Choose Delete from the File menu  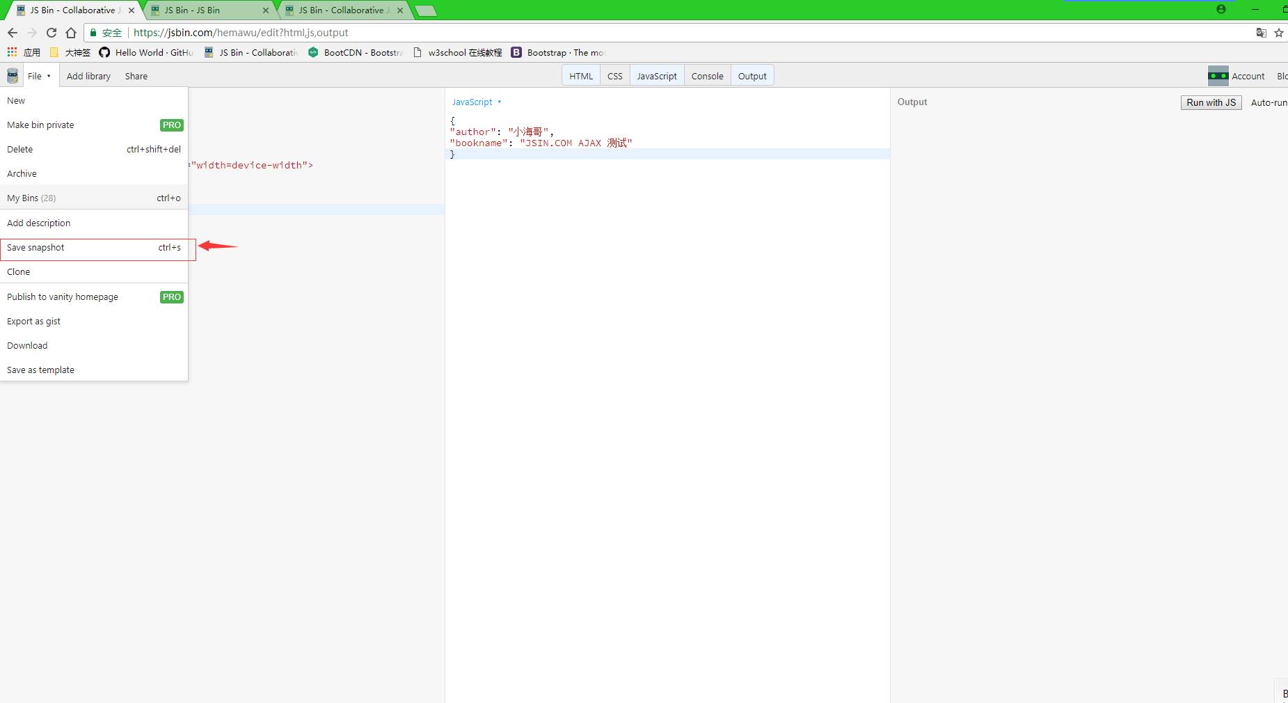click(94, 149)
